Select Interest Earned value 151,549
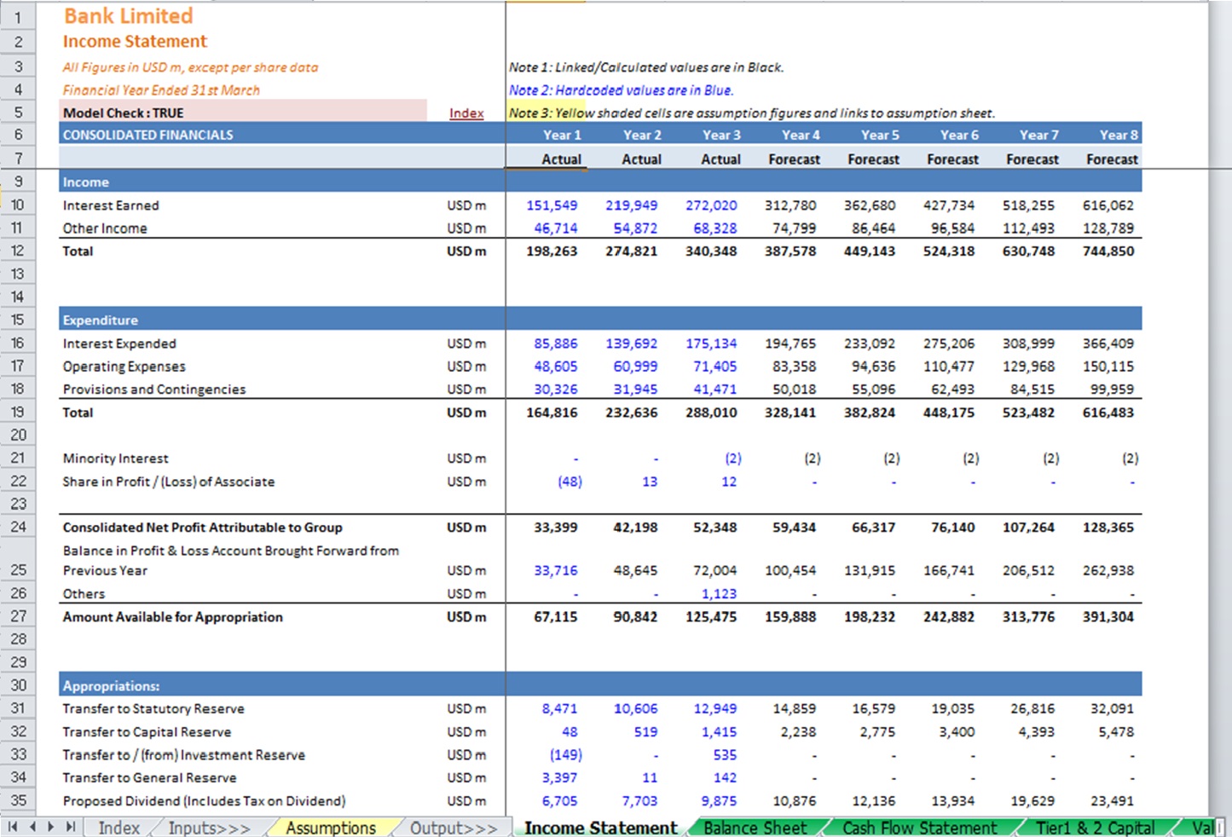This screenshot has height=837, width=1232. [x=552, y=205]
